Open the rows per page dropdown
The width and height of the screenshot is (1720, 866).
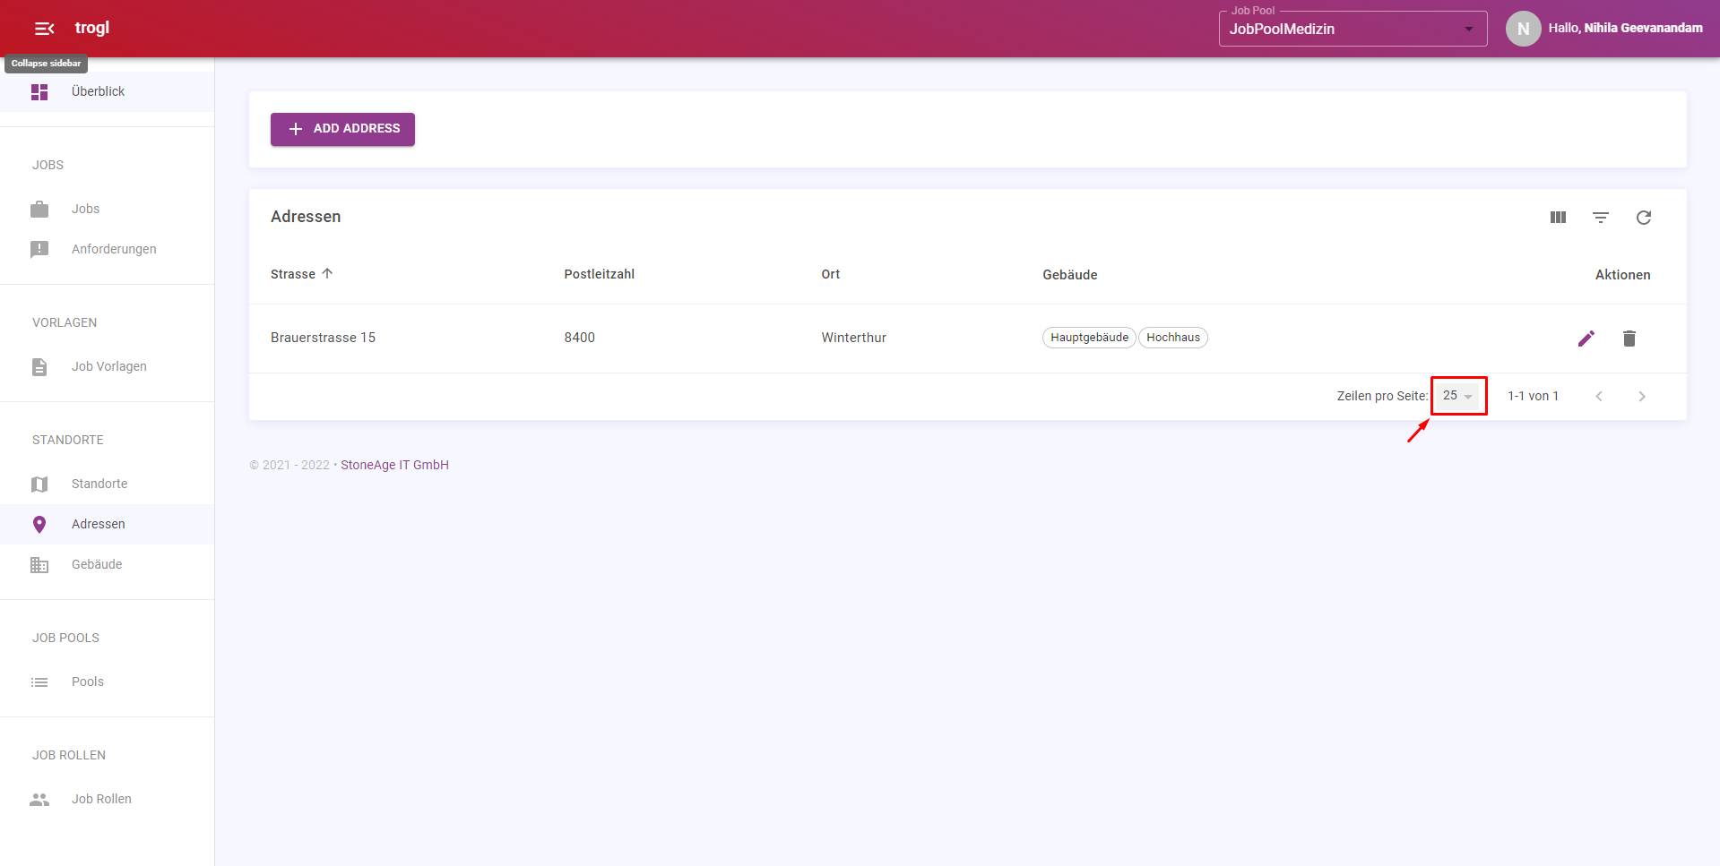1458,396
